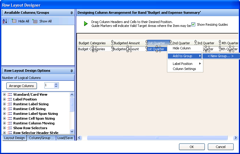This screenshot has width=240, height=154.
Task: Pin the Row Layout Design Options panel
Action: click(71, 71)
